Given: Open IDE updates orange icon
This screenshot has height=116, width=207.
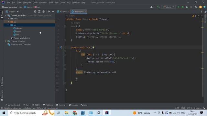Looking at the screenshot, I should (x=201, y=7).
